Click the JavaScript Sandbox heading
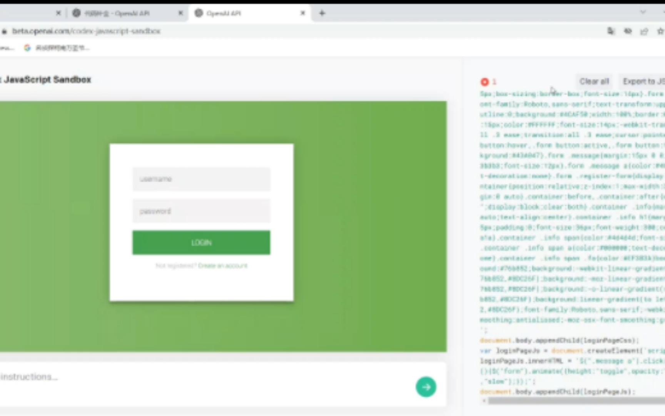Image resolution: width=665 pixels, height=416 pixels. tap(47, 80)
